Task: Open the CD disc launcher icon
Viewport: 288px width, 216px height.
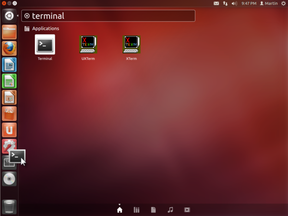Action: (x=9, y=179)
